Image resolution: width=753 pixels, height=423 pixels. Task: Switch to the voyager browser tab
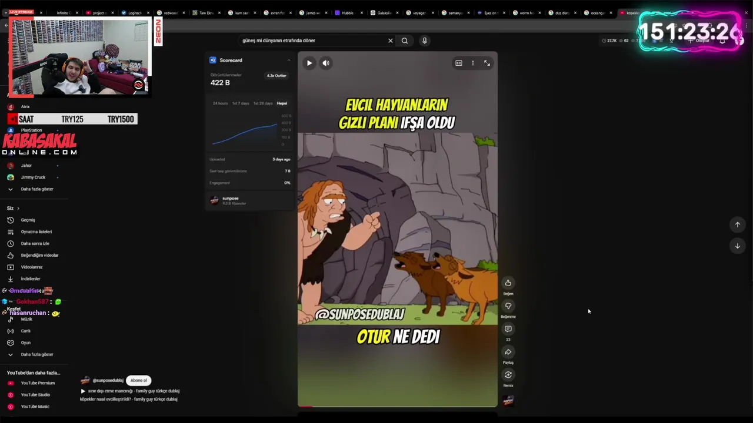[x=419, y=13]
